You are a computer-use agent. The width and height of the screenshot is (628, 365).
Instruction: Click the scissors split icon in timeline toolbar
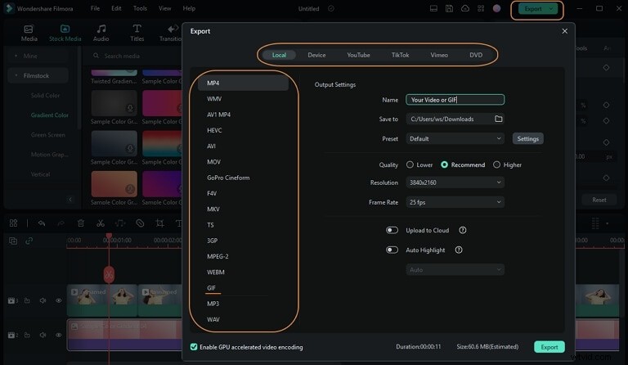[101, 223]
